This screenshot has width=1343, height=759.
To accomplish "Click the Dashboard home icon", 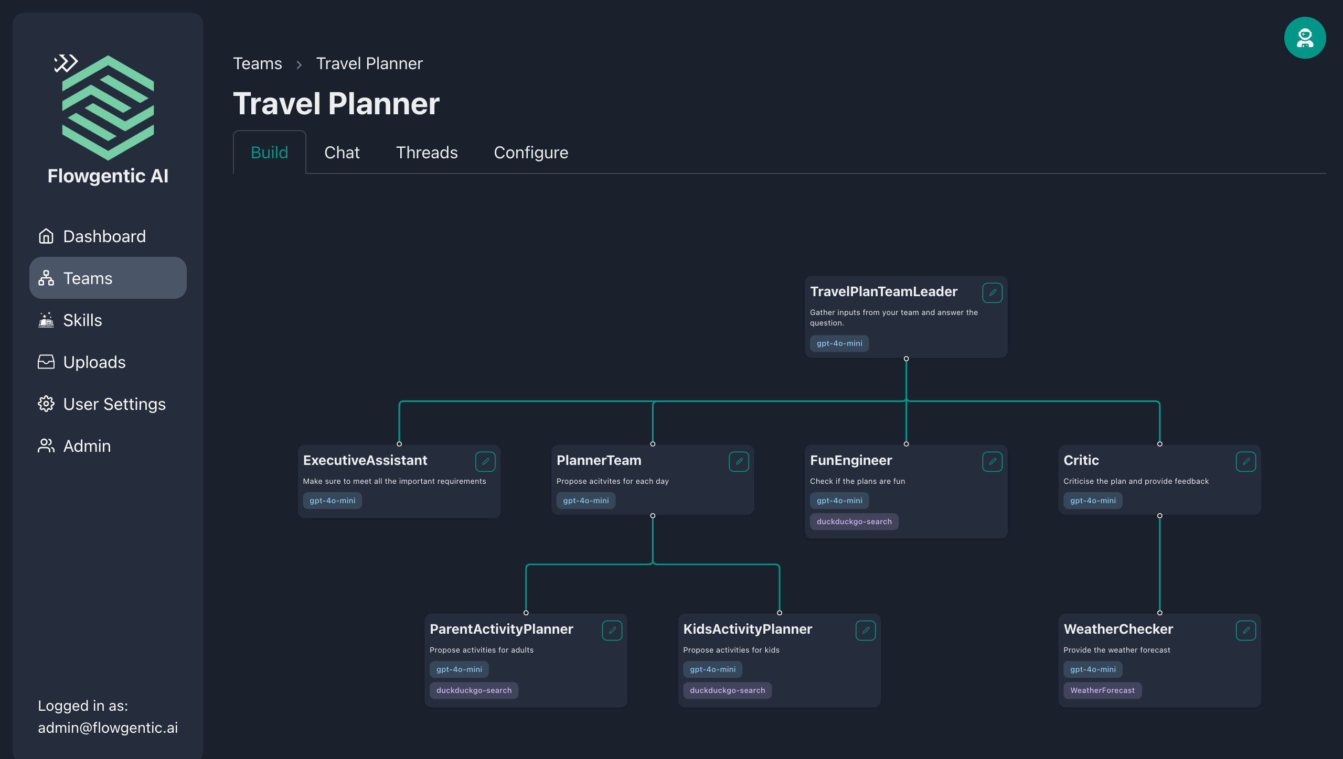I will point(46,236).
